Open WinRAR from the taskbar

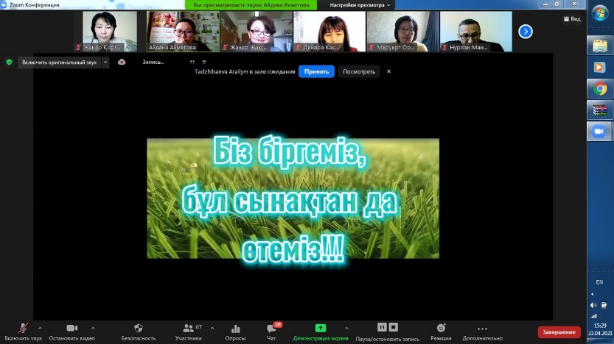click(x=599, y=110)
